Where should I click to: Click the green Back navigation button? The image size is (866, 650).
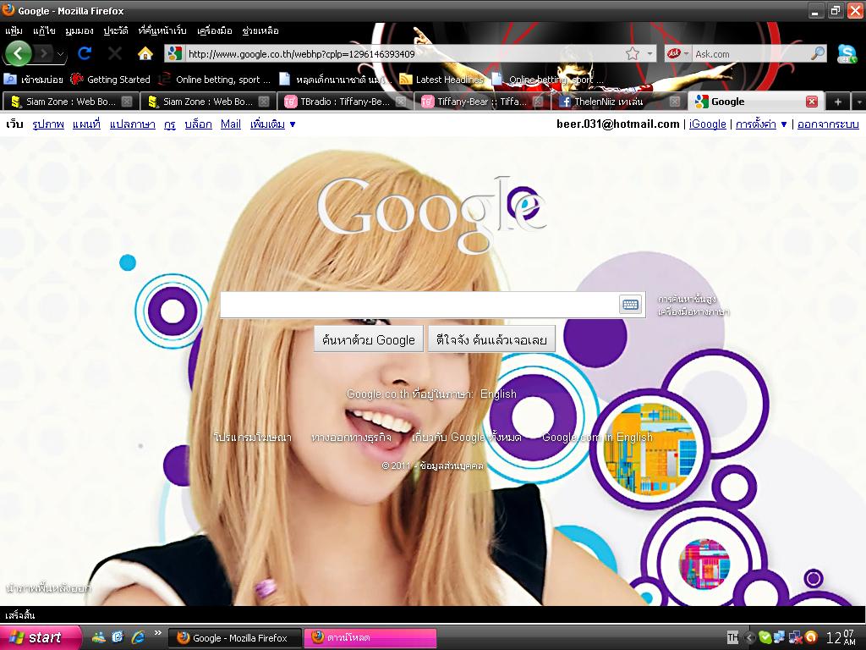pos(18,53)
